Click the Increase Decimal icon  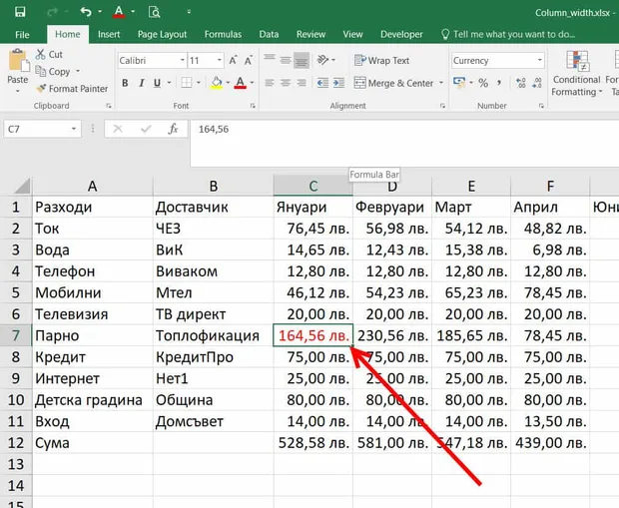(521, 83)
